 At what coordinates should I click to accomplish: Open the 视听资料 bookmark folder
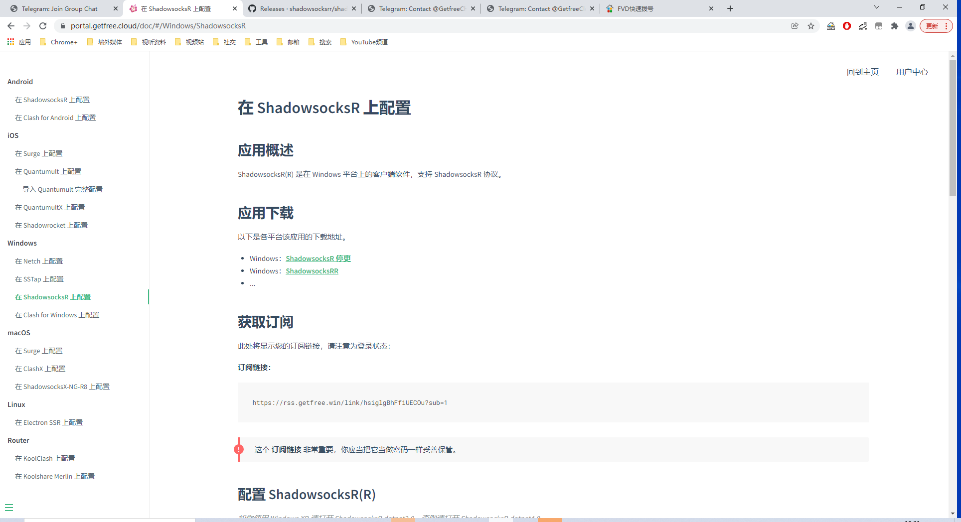pos(149,42)
